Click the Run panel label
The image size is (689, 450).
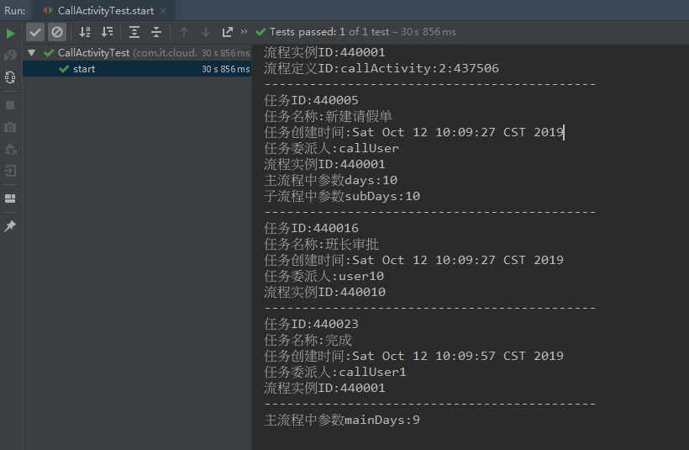15,11
